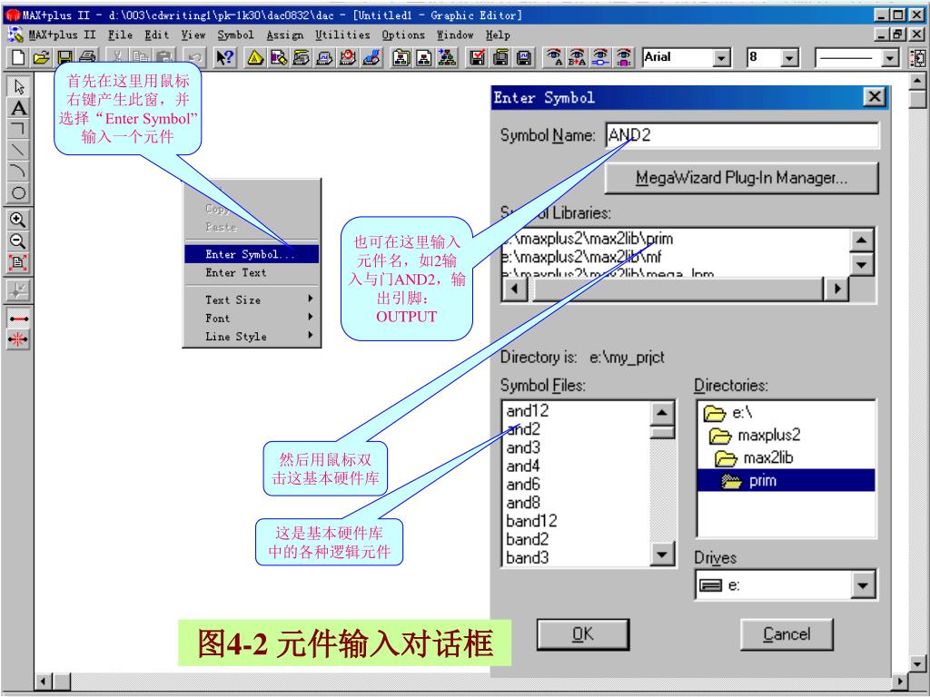The height and width of the screenshot is (697, 930).
Task: Toggle rubberbanding on with the red line icon
Action: (x=18, y=319)
